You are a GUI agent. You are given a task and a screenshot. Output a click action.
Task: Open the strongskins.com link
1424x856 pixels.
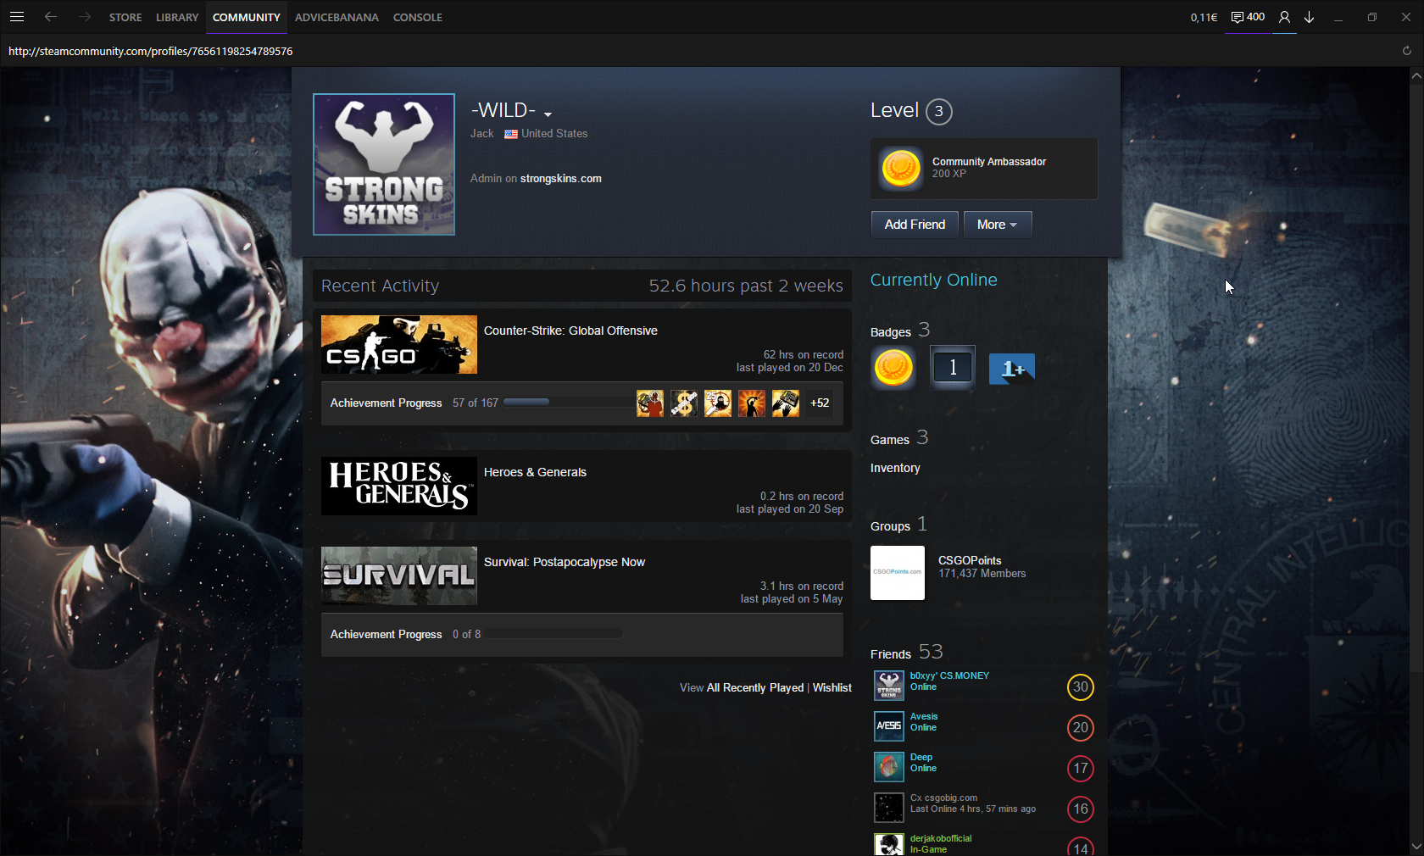(560, 179)
